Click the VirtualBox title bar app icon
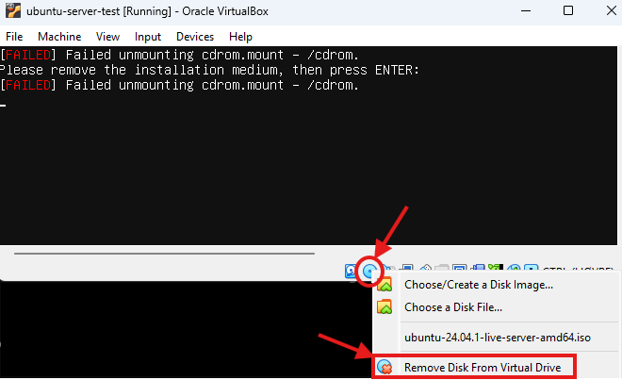This screenshot has width=622, height=380. click(x=12, y=11)
